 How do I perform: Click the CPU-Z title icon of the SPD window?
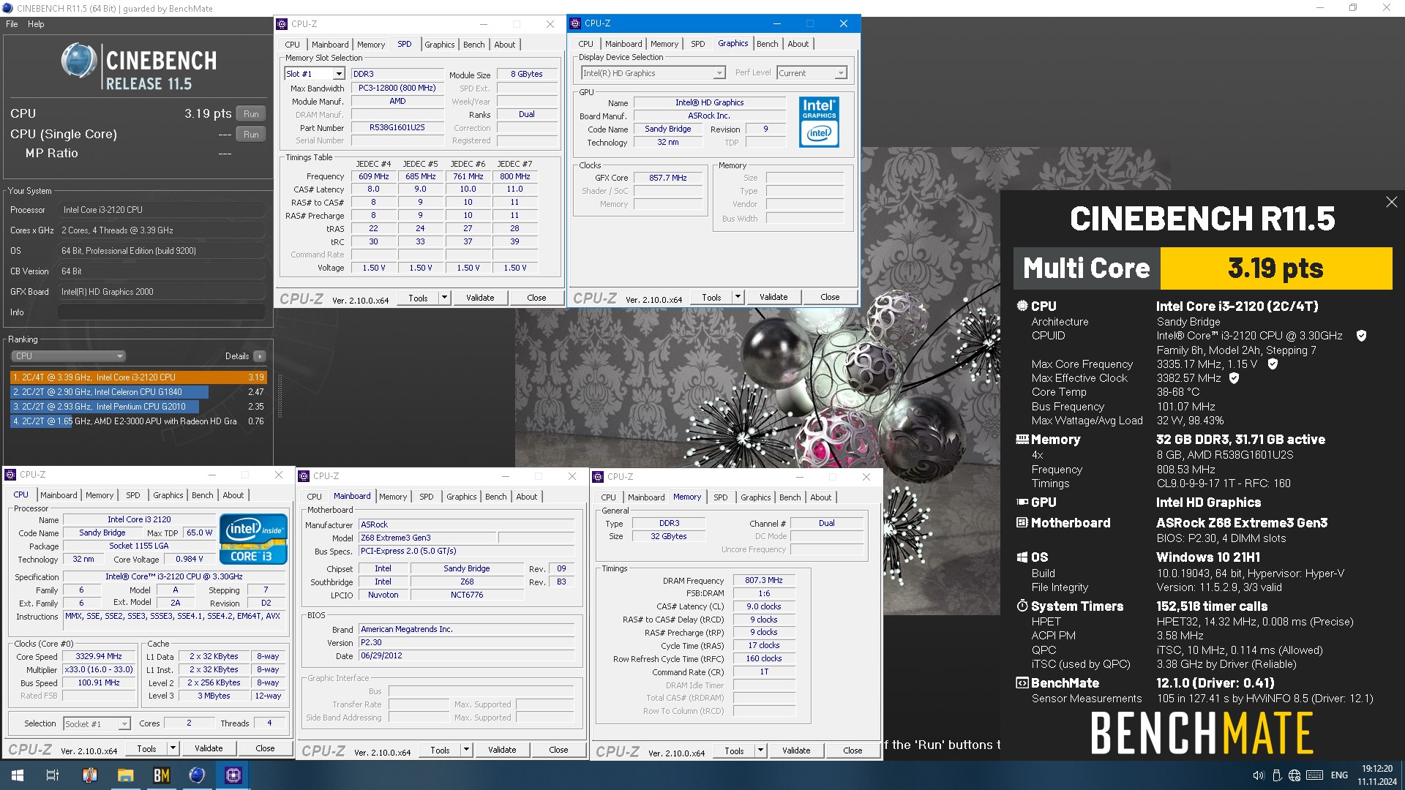[282, 24]
